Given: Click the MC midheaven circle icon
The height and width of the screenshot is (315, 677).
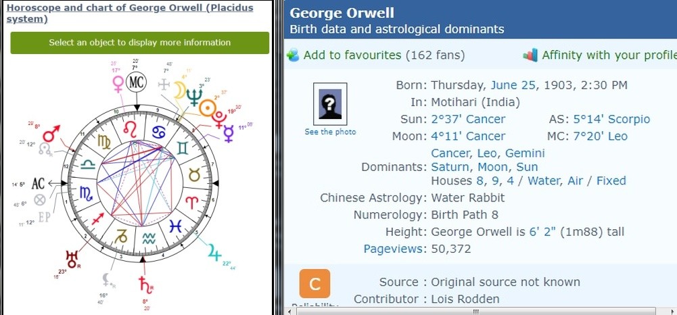Looking at the screenshot, I should coord(136,82).
